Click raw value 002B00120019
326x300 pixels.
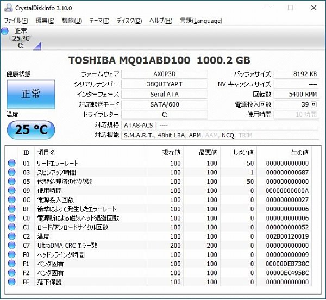[287, 236]
